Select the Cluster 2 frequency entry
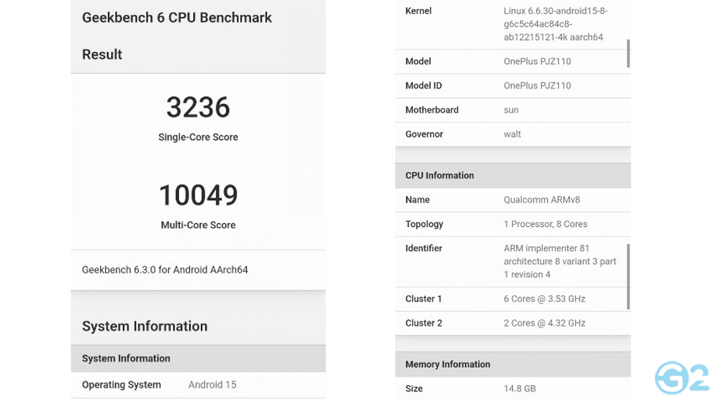This screenshot has width=720, height=400. click(513, 323)
